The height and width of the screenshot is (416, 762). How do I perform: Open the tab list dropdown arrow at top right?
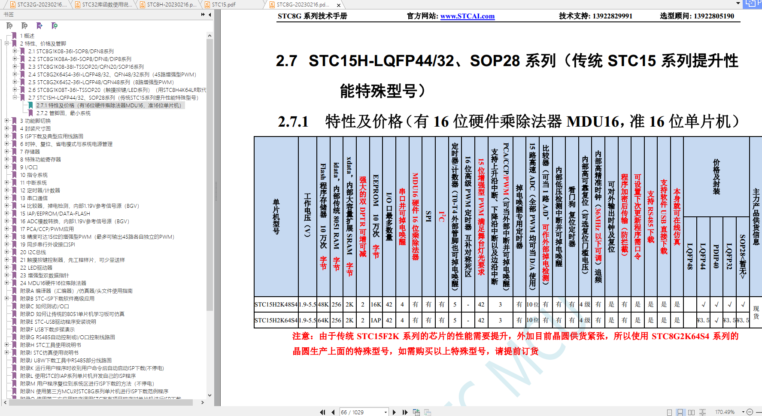738,3
